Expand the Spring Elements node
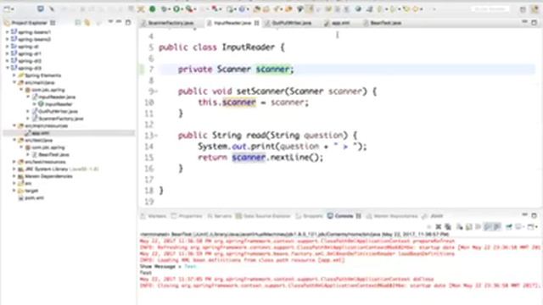 tap(14, 75)
